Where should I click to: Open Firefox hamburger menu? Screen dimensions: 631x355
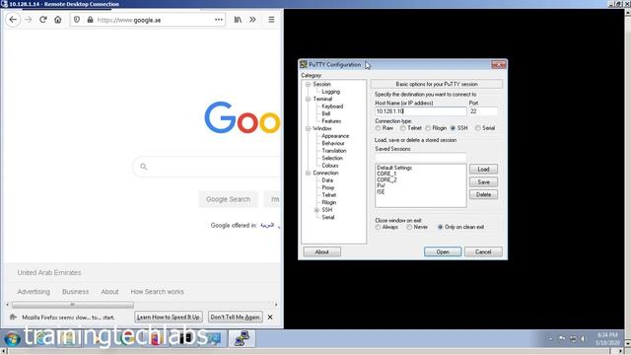pyautogui.click(x=272, y=20)
